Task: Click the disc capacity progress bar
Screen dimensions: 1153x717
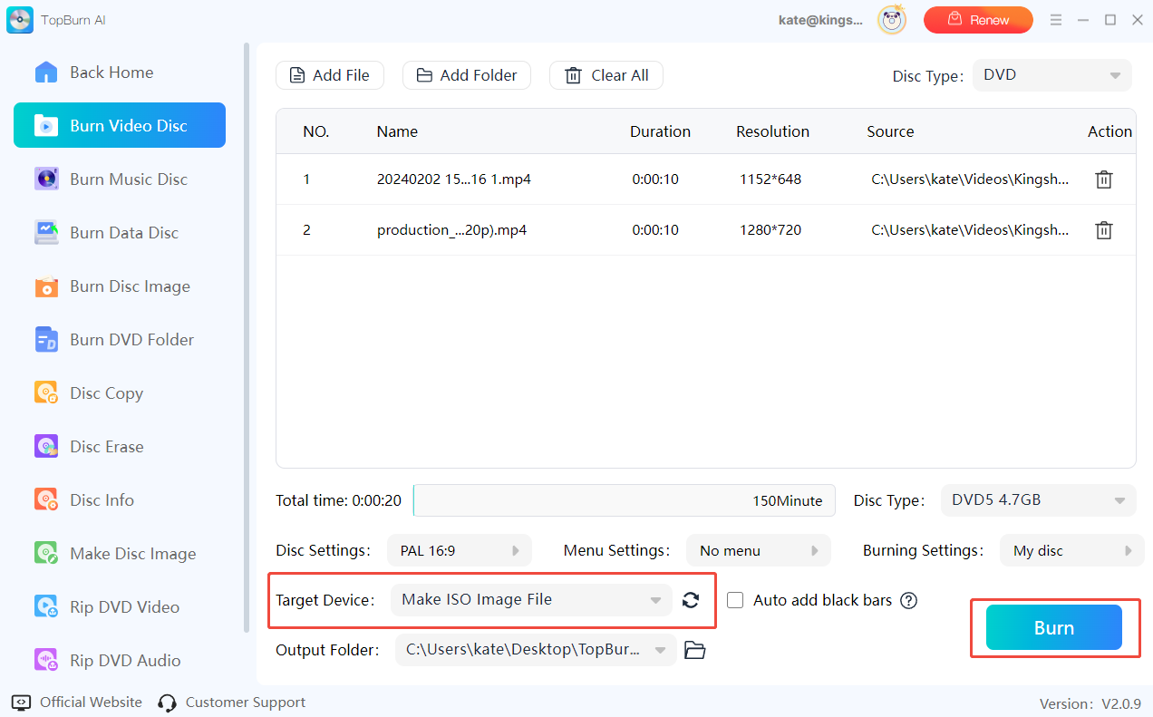Action: tap(624, 500)
